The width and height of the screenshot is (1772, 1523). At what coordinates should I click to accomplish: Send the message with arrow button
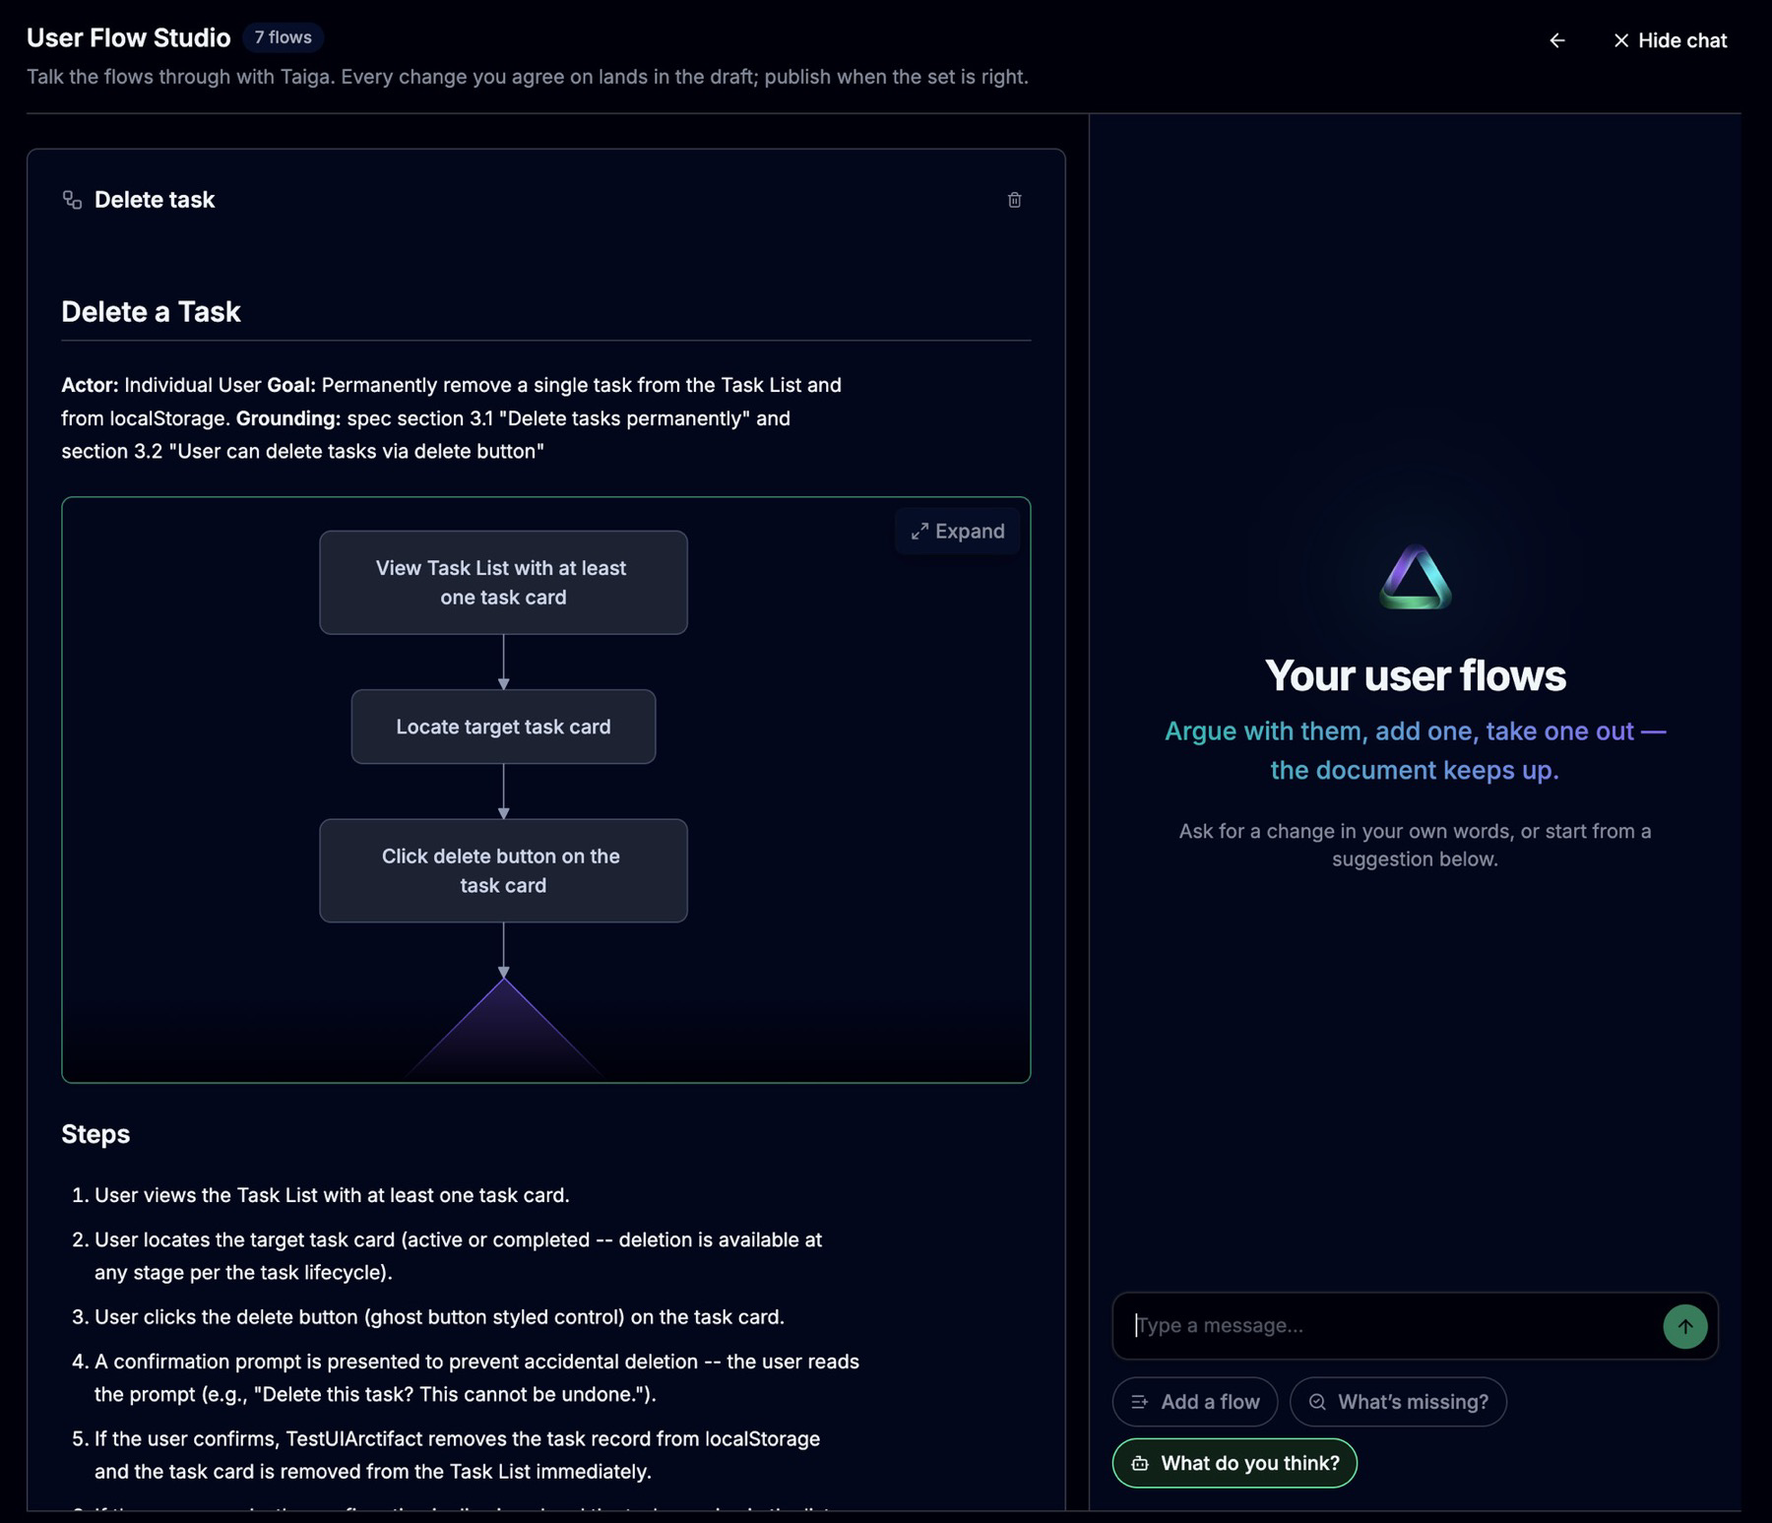click(x=1684, y=1326)
